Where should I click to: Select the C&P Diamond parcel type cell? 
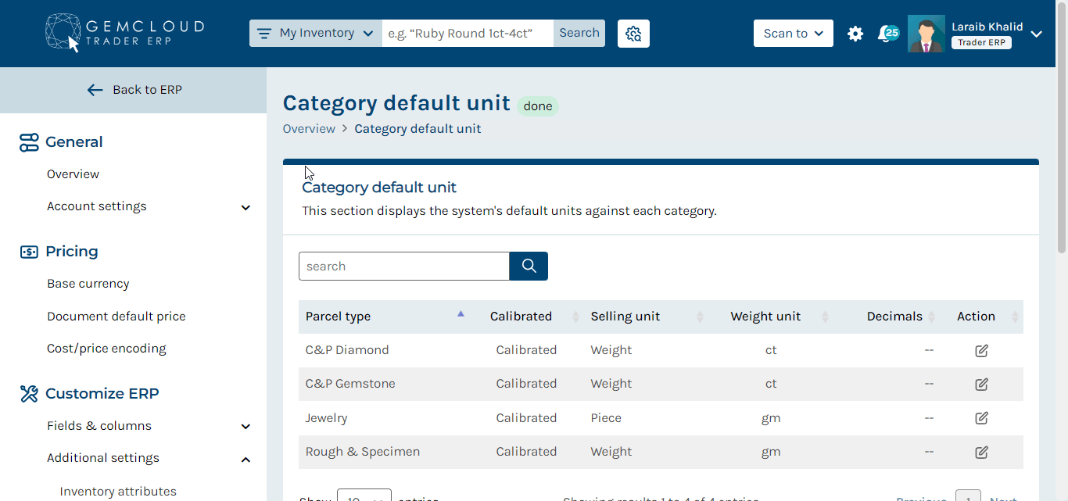[x=347, y=350]
